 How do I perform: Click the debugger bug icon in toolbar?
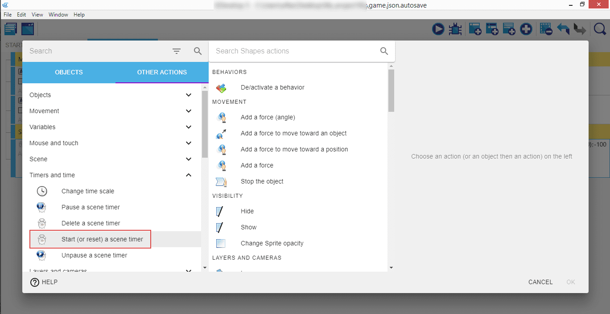[x=455, y=29]
